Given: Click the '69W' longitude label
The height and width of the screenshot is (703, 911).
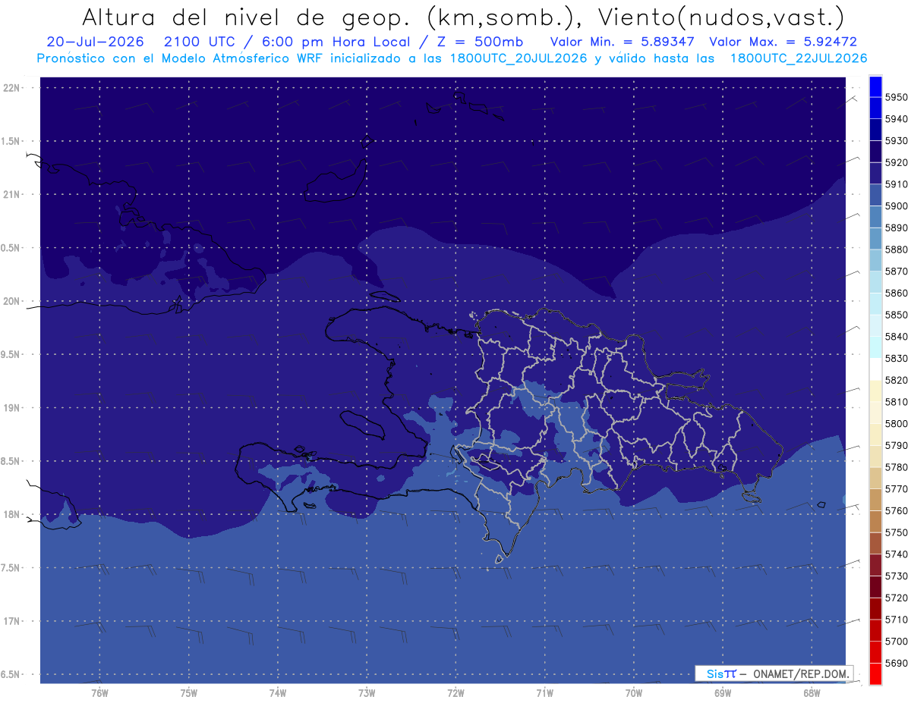Looking at the screenshot, I should pos(723,693).
